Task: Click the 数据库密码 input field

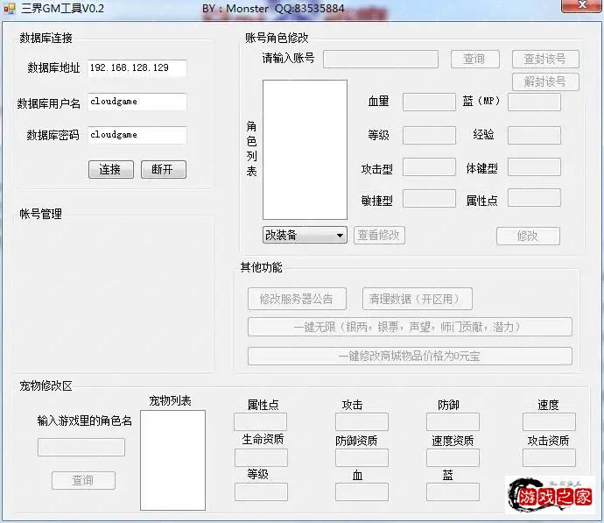Action: coord(137,135)
